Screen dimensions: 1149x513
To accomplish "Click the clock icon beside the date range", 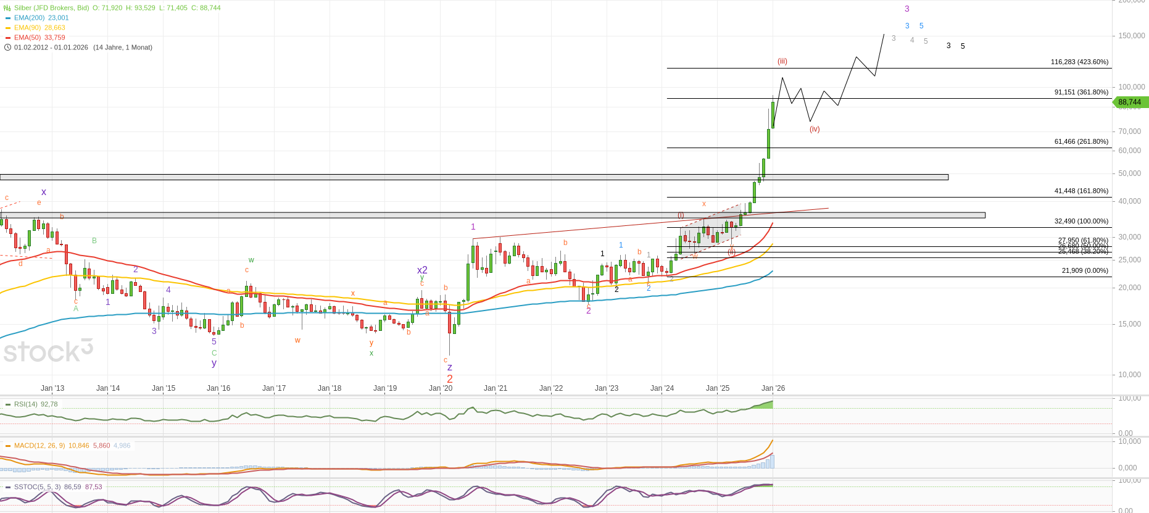I will pos(7,48).
